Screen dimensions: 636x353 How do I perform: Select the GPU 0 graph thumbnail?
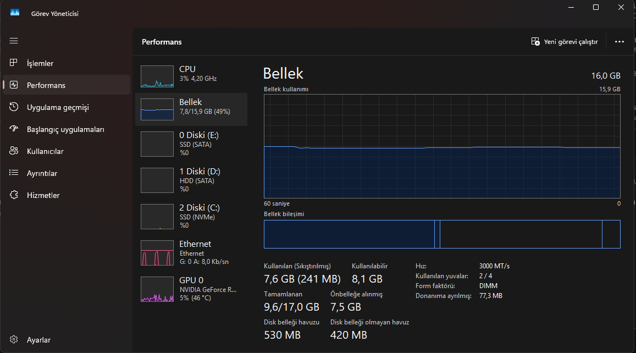point(157,289)
